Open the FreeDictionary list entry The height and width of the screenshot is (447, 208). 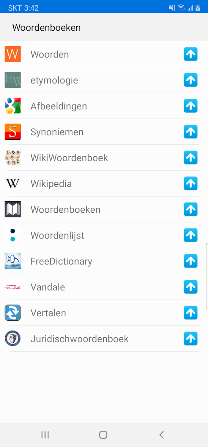(x=104, y=261)
